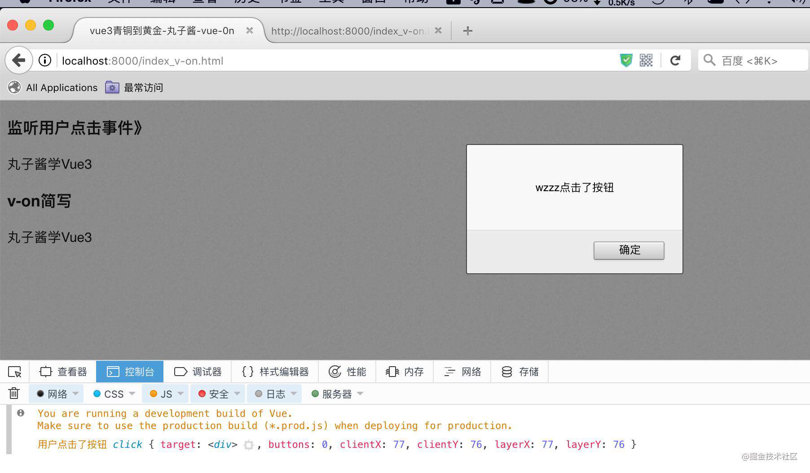Select the vue3青铜到黄金 browser tab
The height and width of the screenshot is (473, 810).
click(168, 31)
